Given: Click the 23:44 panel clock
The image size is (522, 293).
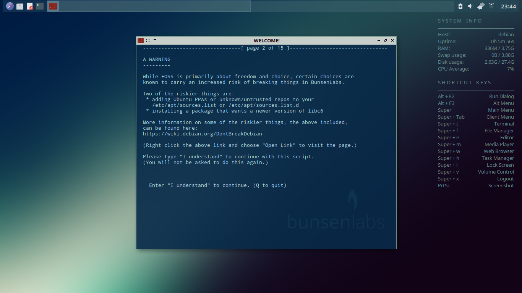Looking at the screenshot, I should tap(509, 6).
